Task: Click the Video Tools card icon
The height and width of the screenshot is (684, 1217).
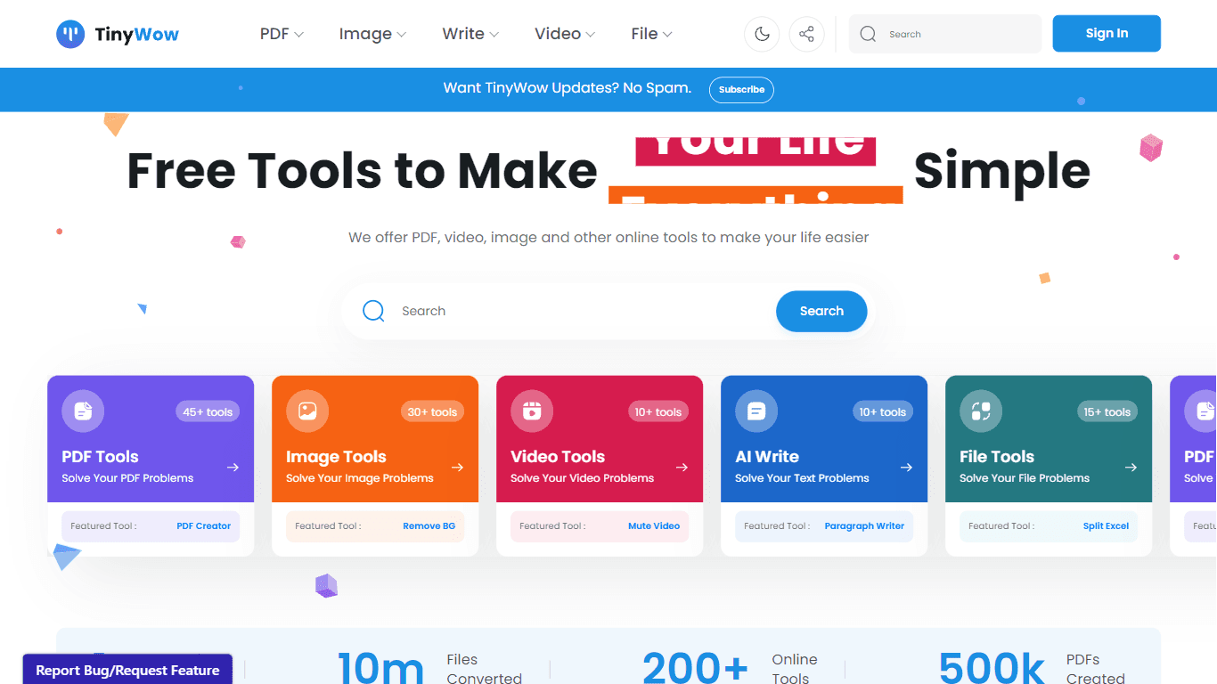Action: [532, 411]
